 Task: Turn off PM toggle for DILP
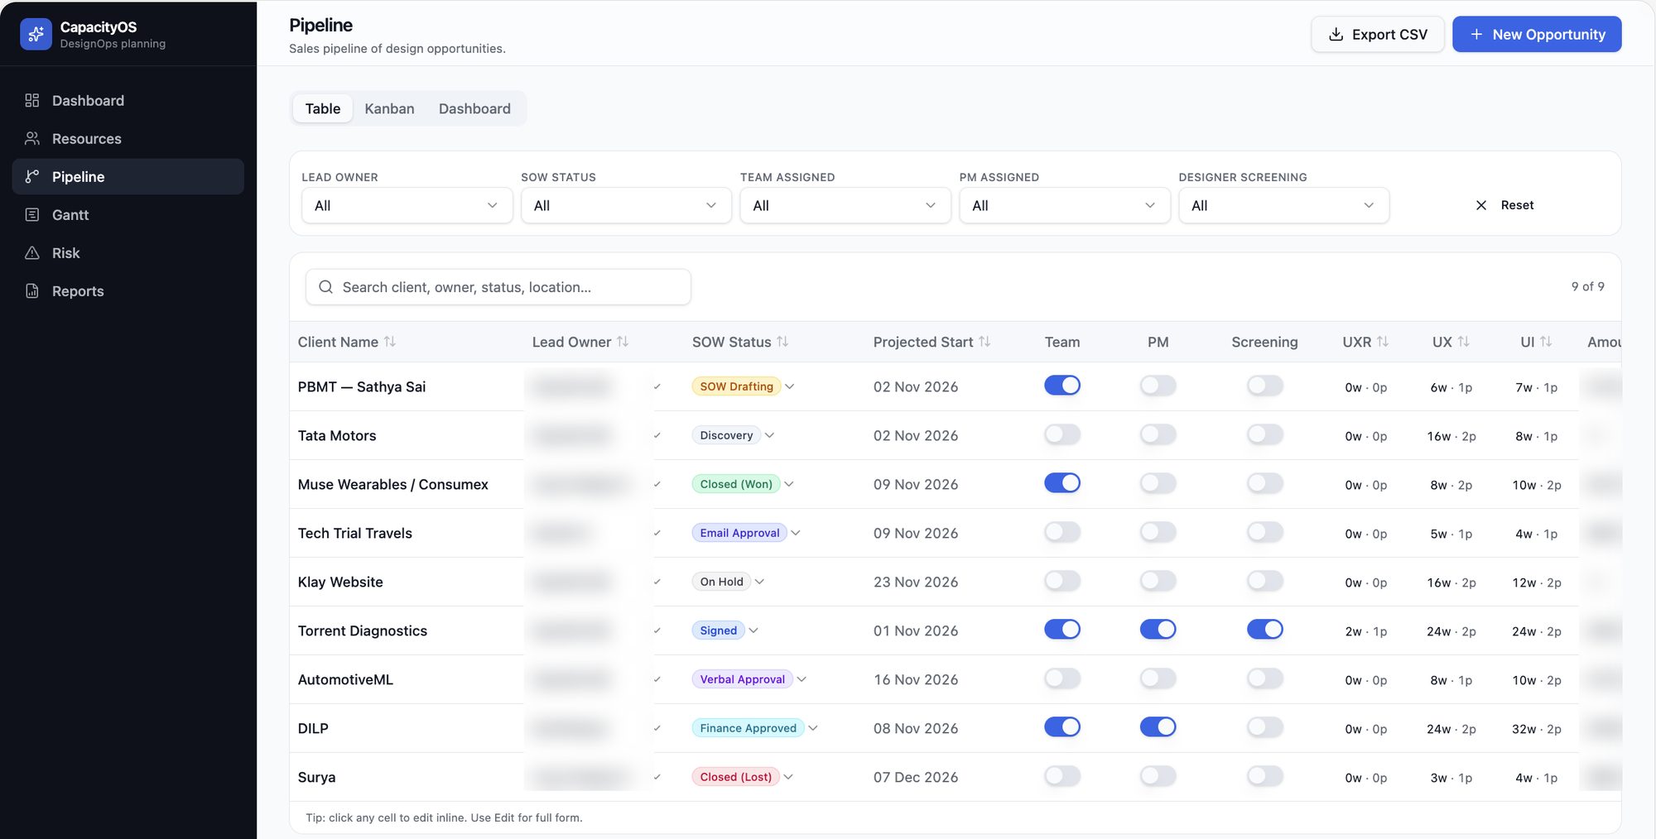coord(1158,727)
